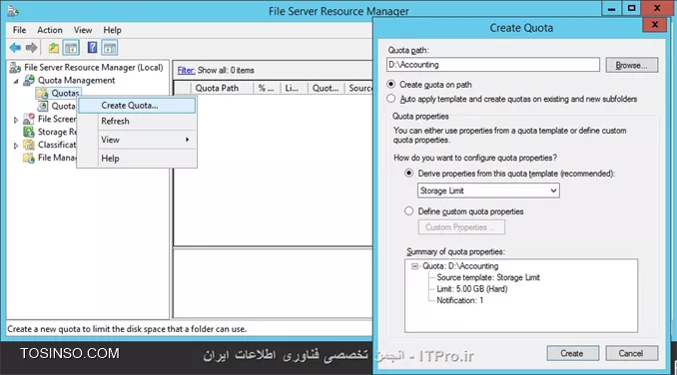Expand the File Screening Management node
Screen dimensions: 677x375
coord(16,120)
